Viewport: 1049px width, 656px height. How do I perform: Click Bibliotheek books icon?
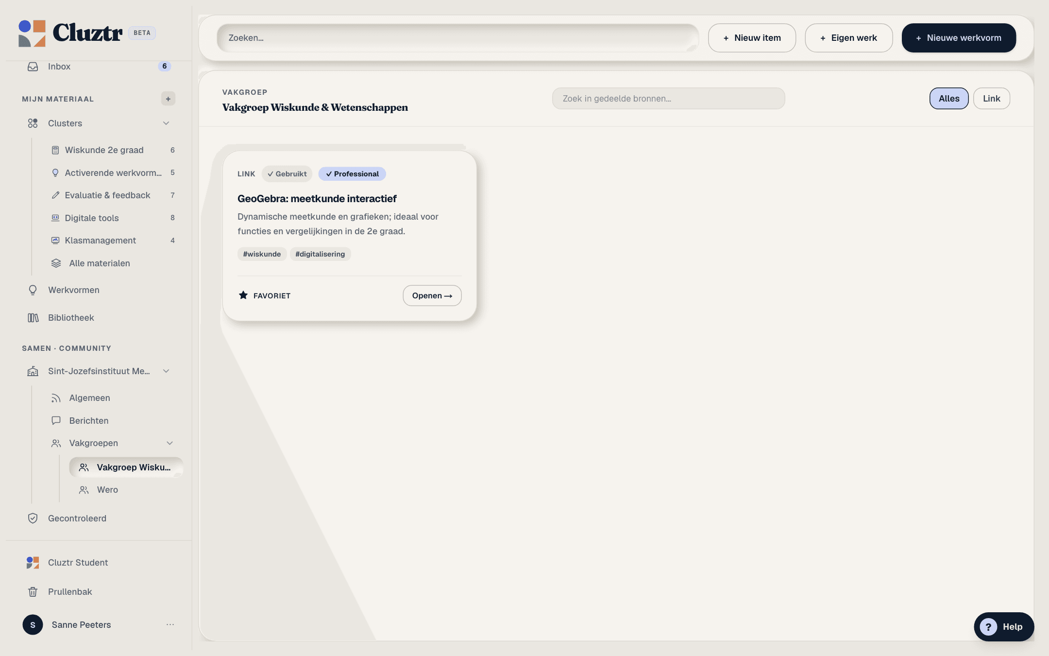[33, 318]
